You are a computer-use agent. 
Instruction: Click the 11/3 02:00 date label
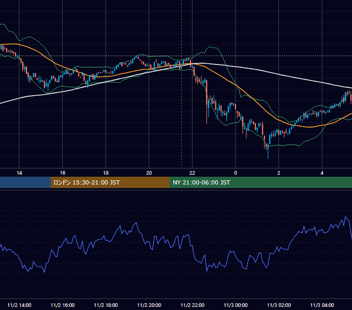[279, 305]
